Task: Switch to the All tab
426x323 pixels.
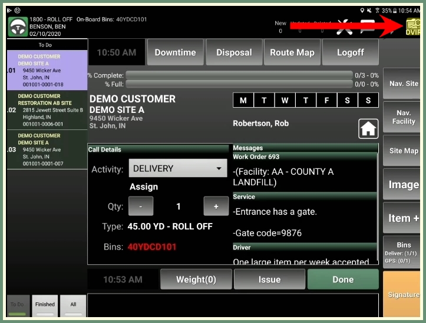Action: (x=73, y=306)
